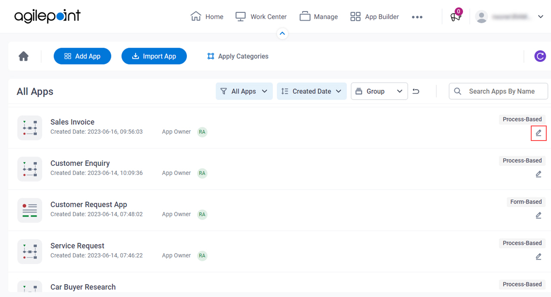Edit the Service Request app
The width and height of the screenshot is (551, 297).
(539, 257)
